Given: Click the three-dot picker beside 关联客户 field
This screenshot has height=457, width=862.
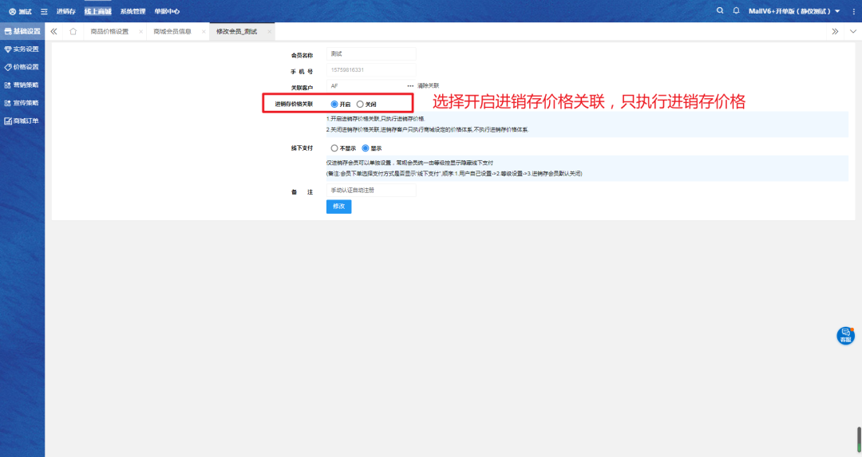Looking at the screenshot, I should (410, 85).
